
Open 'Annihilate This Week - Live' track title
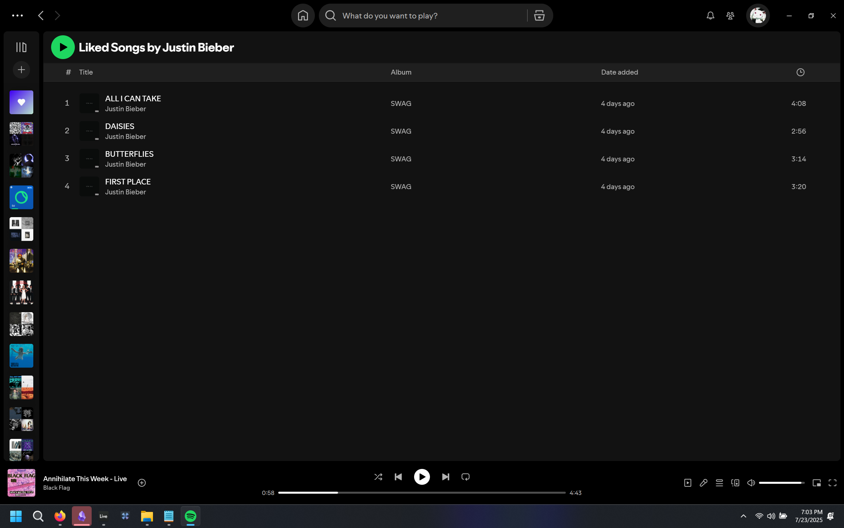click(x=85, y=479)
